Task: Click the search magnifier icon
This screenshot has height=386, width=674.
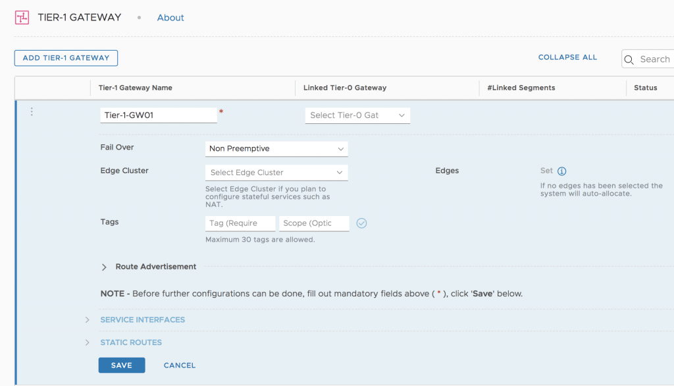Action: 629,60
